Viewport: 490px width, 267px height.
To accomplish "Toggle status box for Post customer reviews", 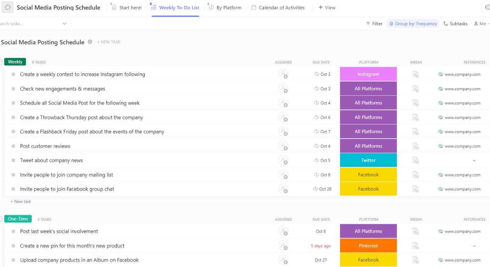I will pos(13,146).
